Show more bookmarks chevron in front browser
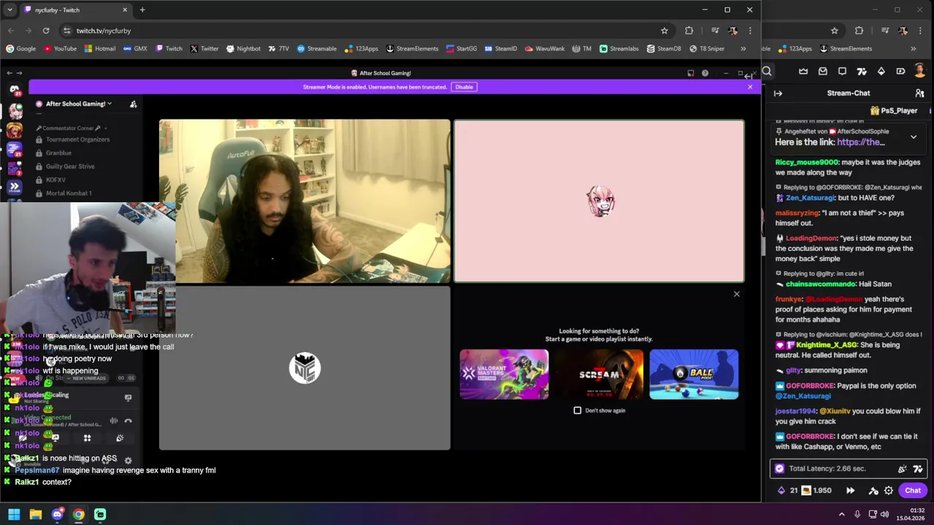934x525 pixels. coord(743,49)
